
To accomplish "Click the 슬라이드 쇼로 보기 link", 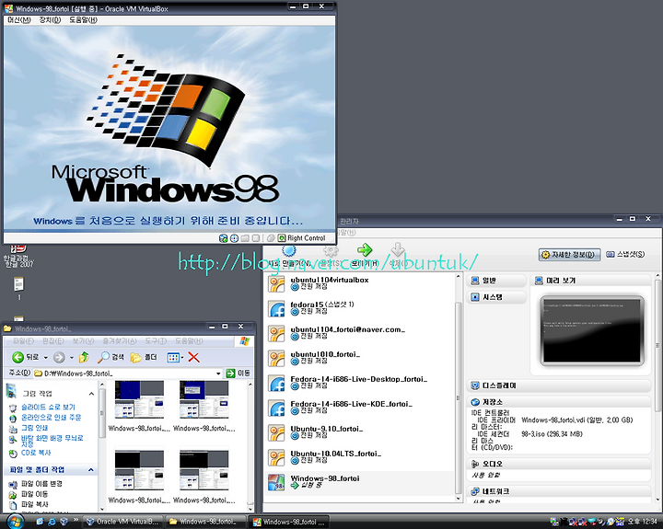I will (48, 407).
